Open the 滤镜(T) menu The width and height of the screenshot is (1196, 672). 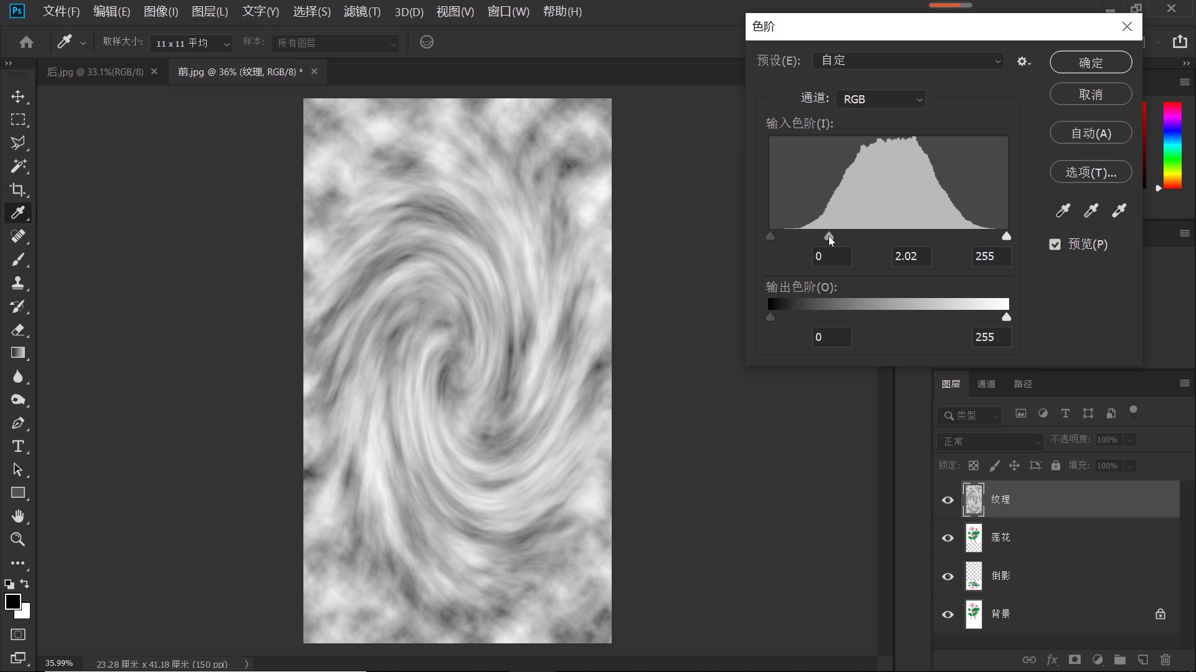coord(362,12)
